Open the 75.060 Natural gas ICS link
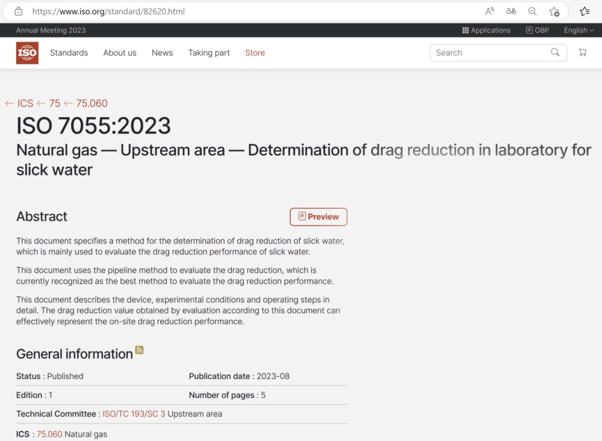Image resolution: width=602 pixels, height=441 pixels. (x=49, y=434)
